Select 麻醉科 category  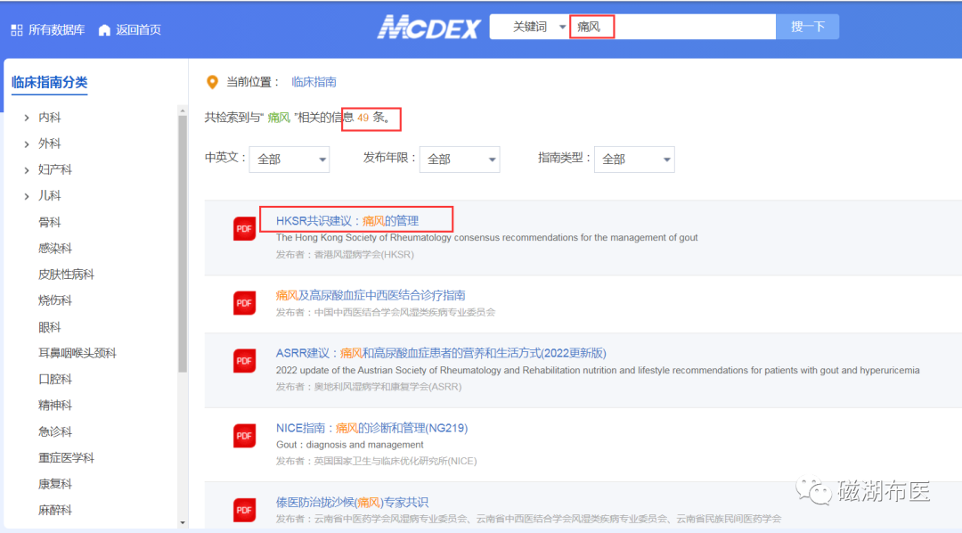[55, 511]
